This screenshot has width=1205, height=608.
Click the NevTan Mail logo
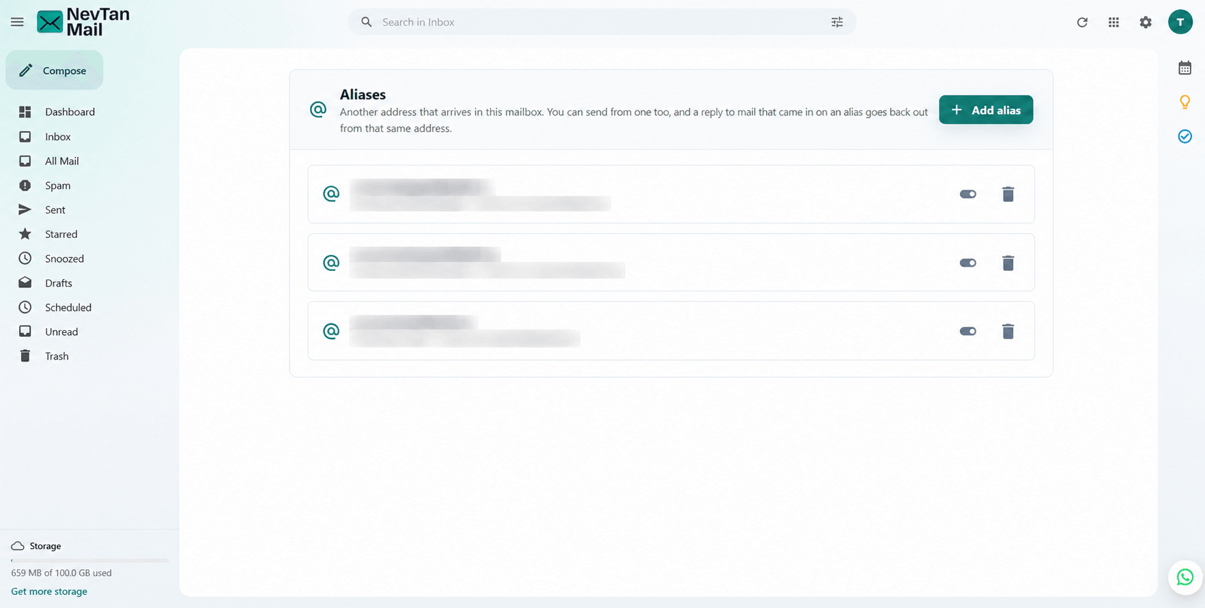(83, 22)
